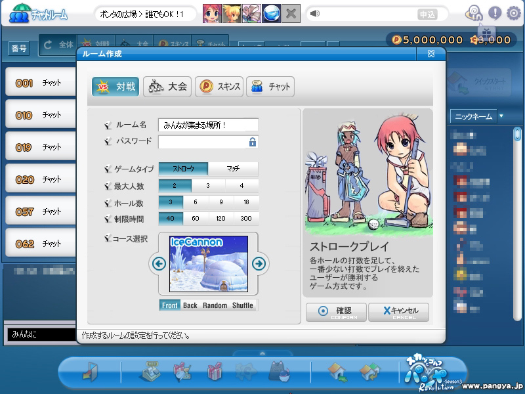Viewport: 525px width, 394px height.
Task: Go to next course with right arrow
Action: tap(259, 263)
